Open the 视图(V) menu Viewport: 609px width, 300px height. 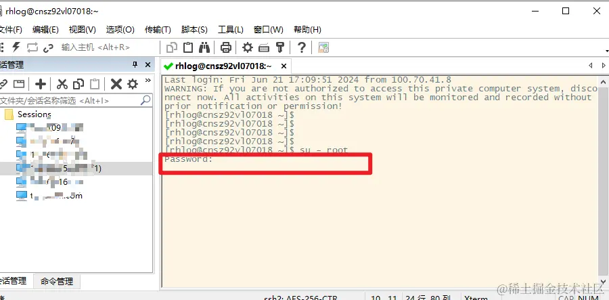83,30
